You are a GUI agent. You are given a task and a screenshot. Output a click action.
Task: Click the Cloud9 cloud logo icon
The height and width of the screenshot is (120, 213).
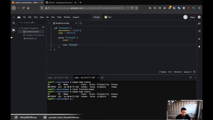pos(19,17)
